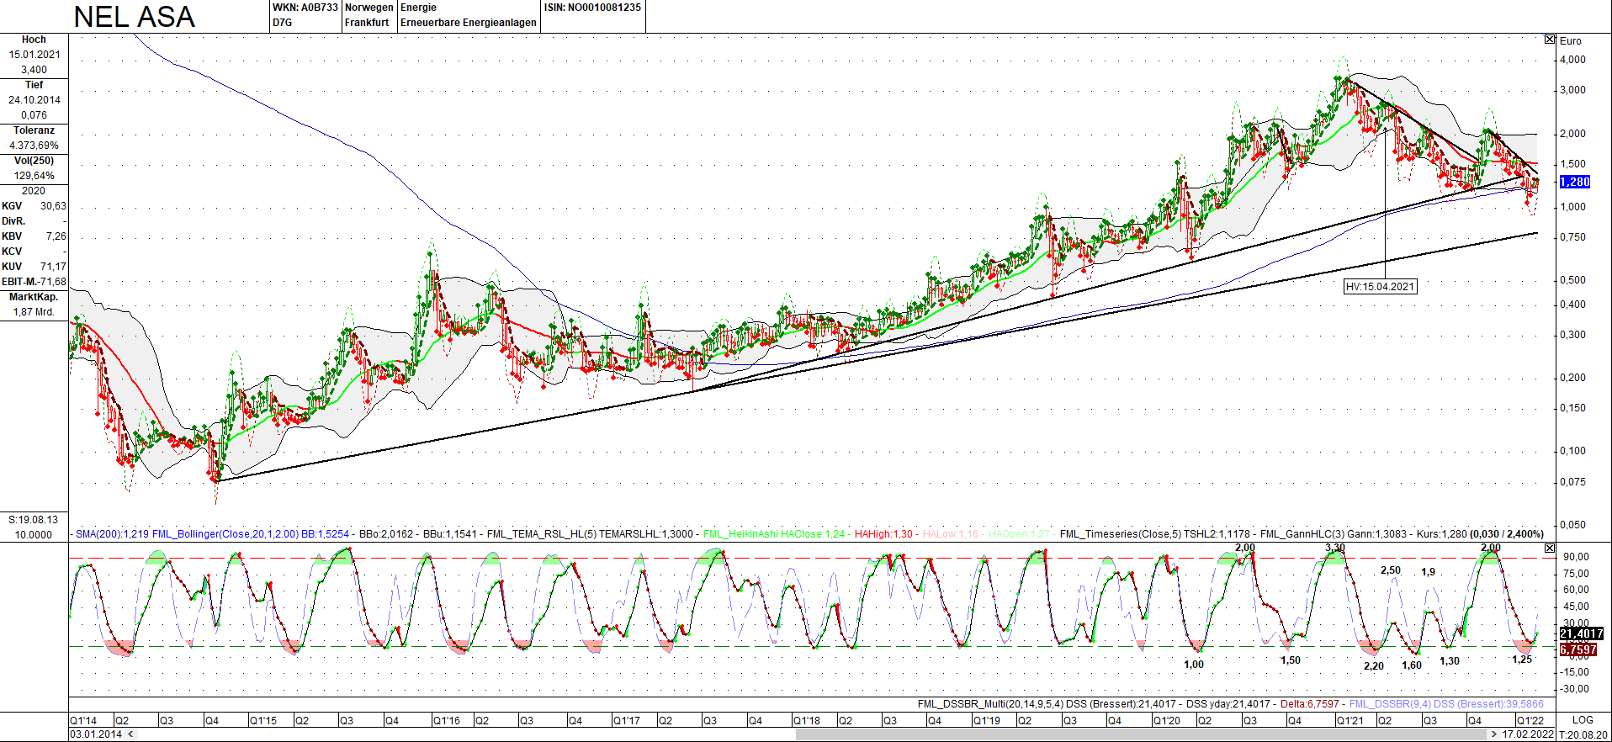Screen dimensions: 1612x742
Task: Click the KGV value 30,63
Action: (53, 206)
